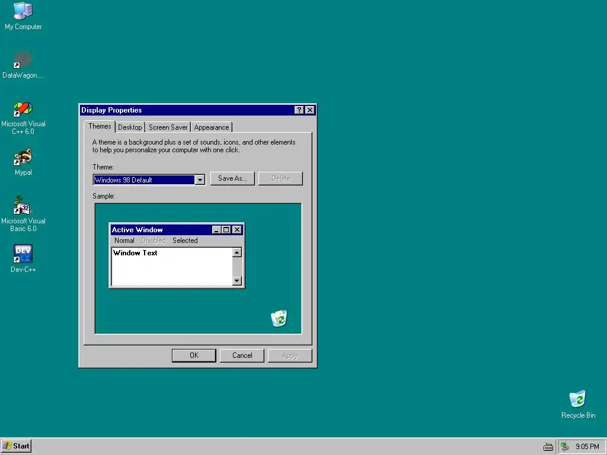Screen dimensions: 607x455
Task: Click the Save As... button
Action: [232, 178]
